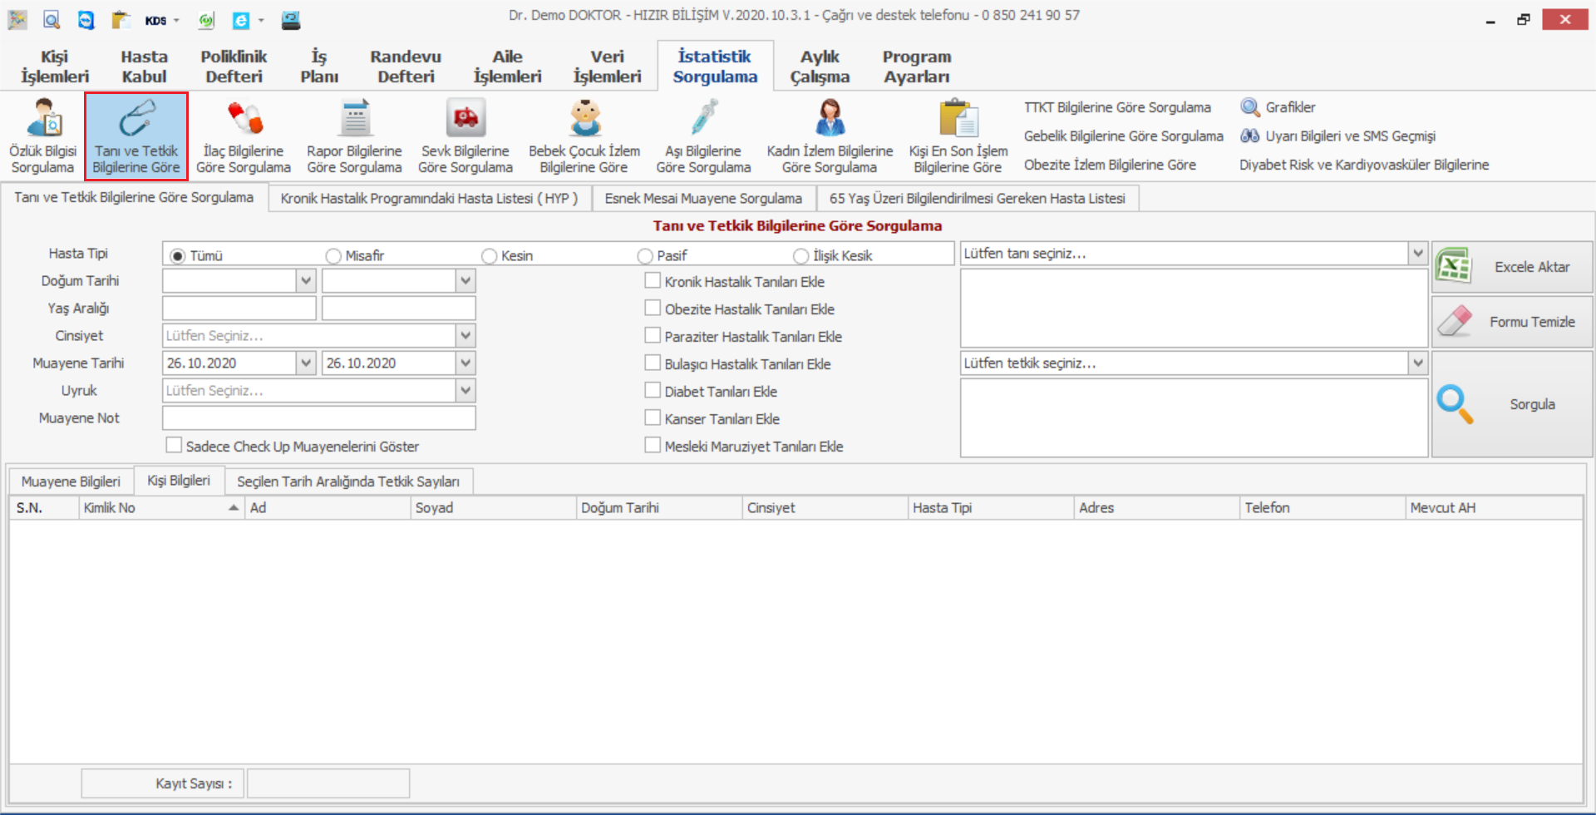1596x815 pixels.
Task: Switch to Muayene Bilgileri results tab
Action: (71, 482)
